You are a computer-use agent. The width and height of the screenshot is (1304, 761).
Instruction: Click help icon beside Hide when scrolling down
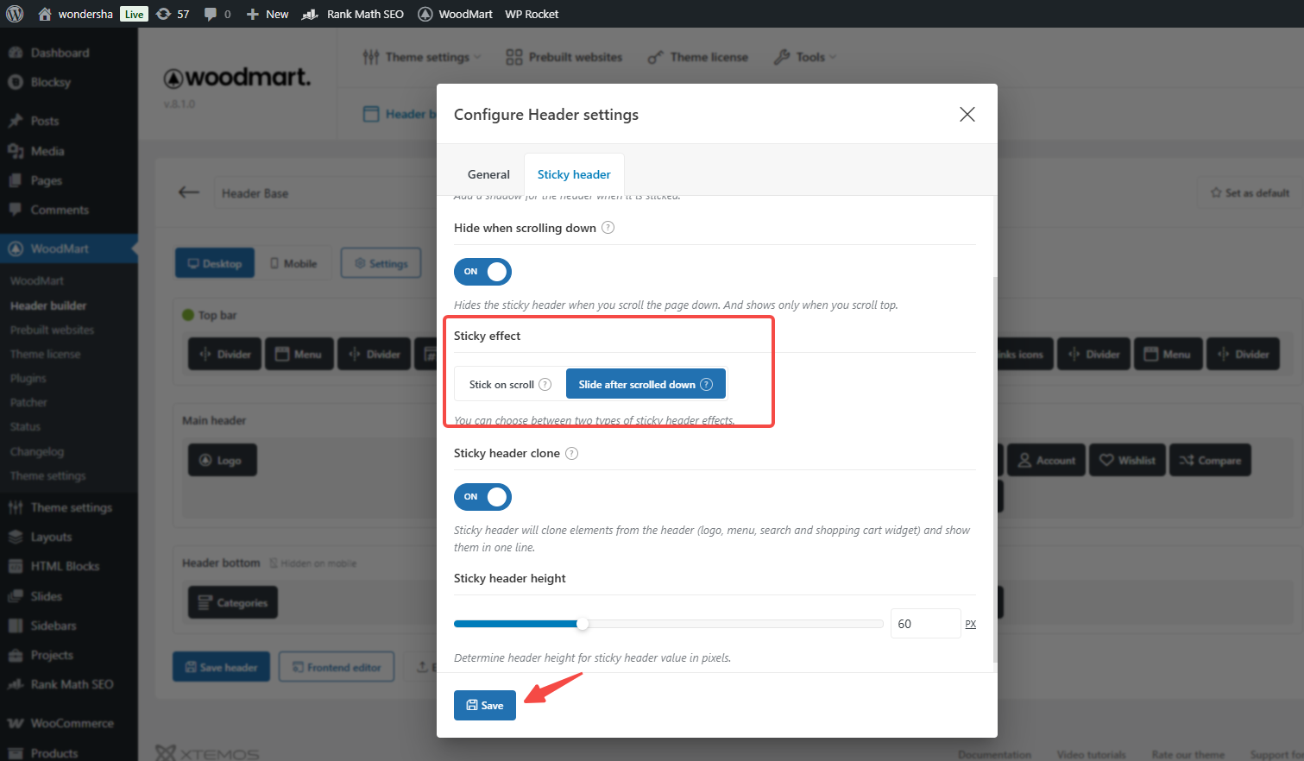[x=608, y=228]
